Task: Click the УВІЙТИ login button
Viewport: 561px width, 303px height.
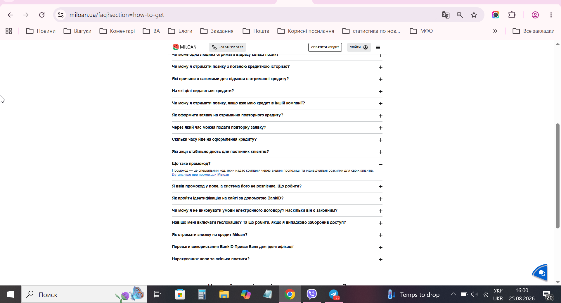Action: 359,47
